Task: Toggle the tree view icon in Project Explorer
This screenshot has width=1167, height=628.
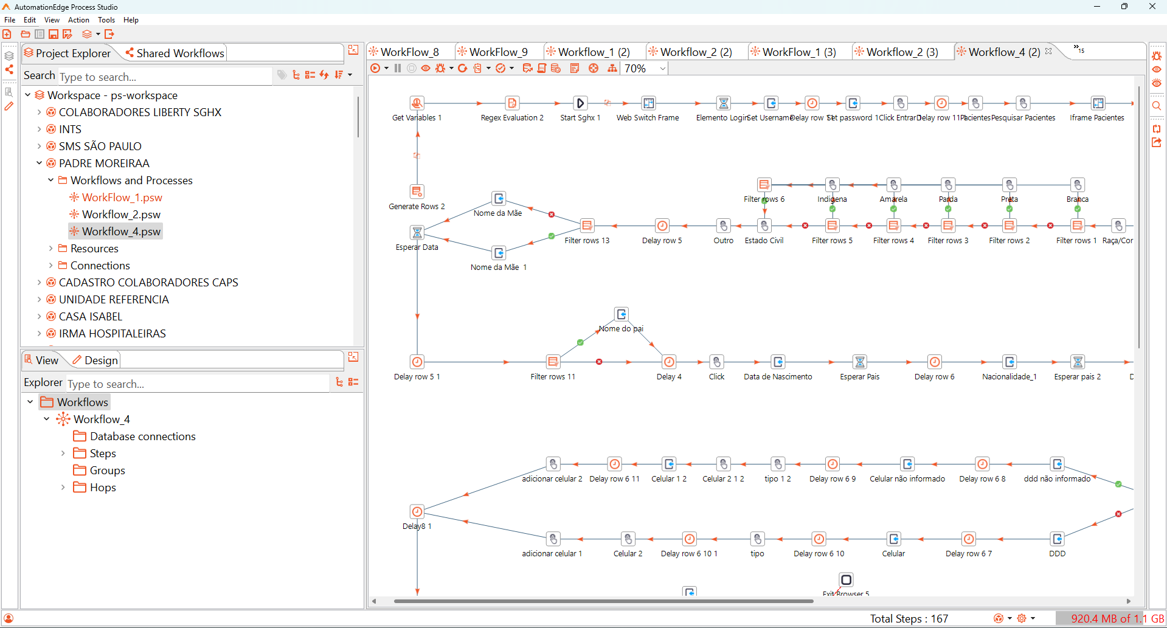Action: pos(296,75)
